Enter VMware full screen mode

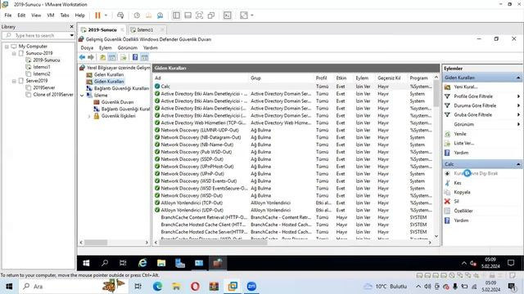pyautogui.click(x=199, y=16)
